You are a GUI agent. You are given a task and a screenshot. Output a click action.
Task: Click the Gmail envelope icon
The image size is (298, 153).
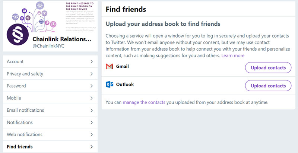tap(109, 66)
